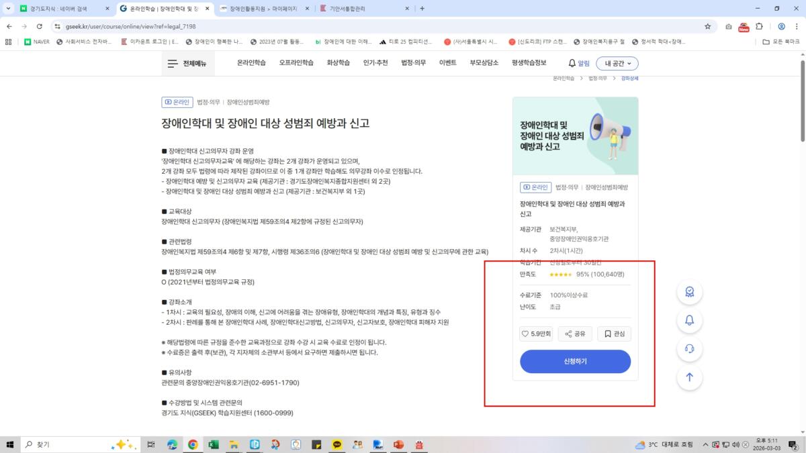This screenshot has height=453, width=806.
Task: Click the certificate badge floating icon
Action: (x=689, y=292)
